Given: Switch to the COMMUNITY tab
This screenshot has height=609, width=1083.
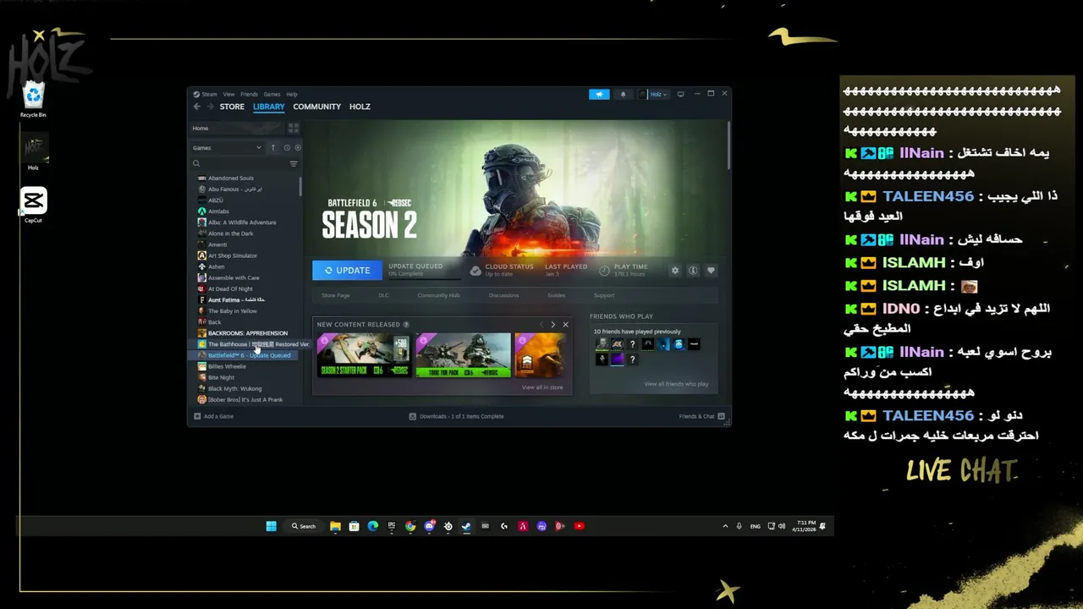Looking at the screenshot, I should pyautogui.click(x=316, y=107).
